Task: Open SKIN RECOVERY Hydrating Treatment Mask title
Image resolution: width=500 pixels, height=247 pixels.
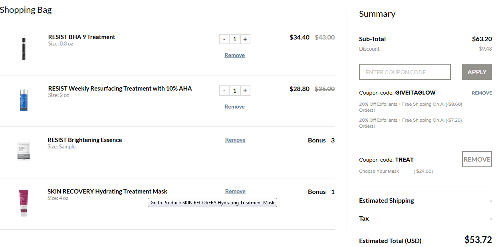Action: [x=107, y=192]
